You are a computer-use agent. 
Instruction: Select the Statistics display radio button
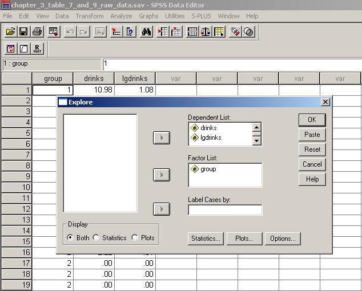point(96,237)
